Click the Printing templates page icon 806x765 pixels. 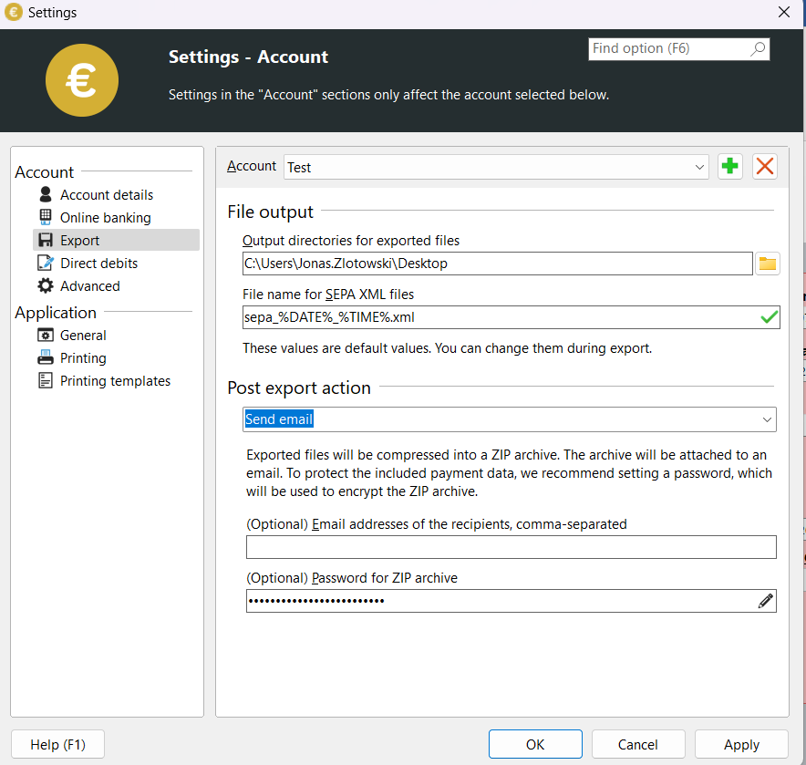coord(46,380)
